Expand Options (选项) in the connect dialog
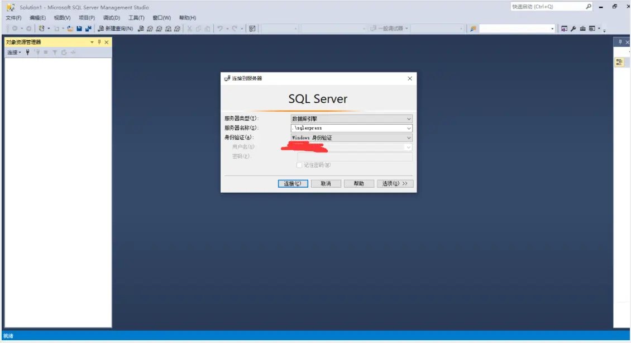The height and width of the screenshot is (343, 631). (395, 184)
